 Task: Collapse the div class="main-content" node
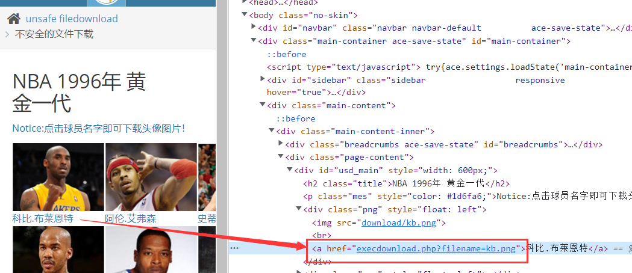(x=263, y=105)
